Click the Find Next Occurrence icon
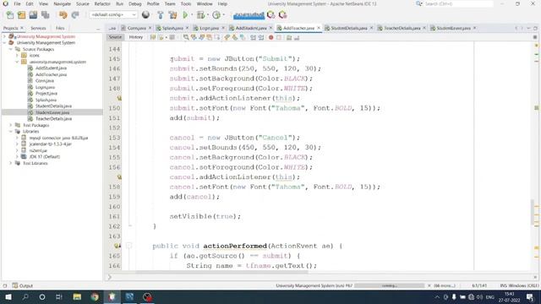 coord(201,37)
